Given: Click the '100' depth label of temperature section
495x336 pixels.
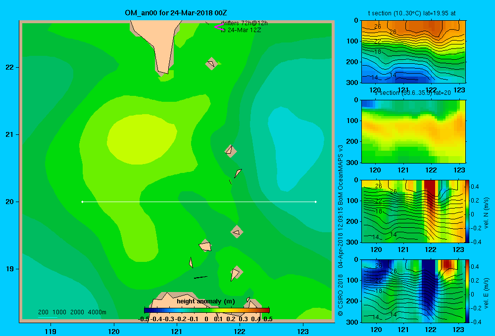Looking at the screenshot, I should (352, 41).
